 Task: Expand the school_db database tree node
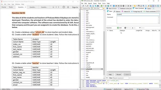[x=83, y=69]
